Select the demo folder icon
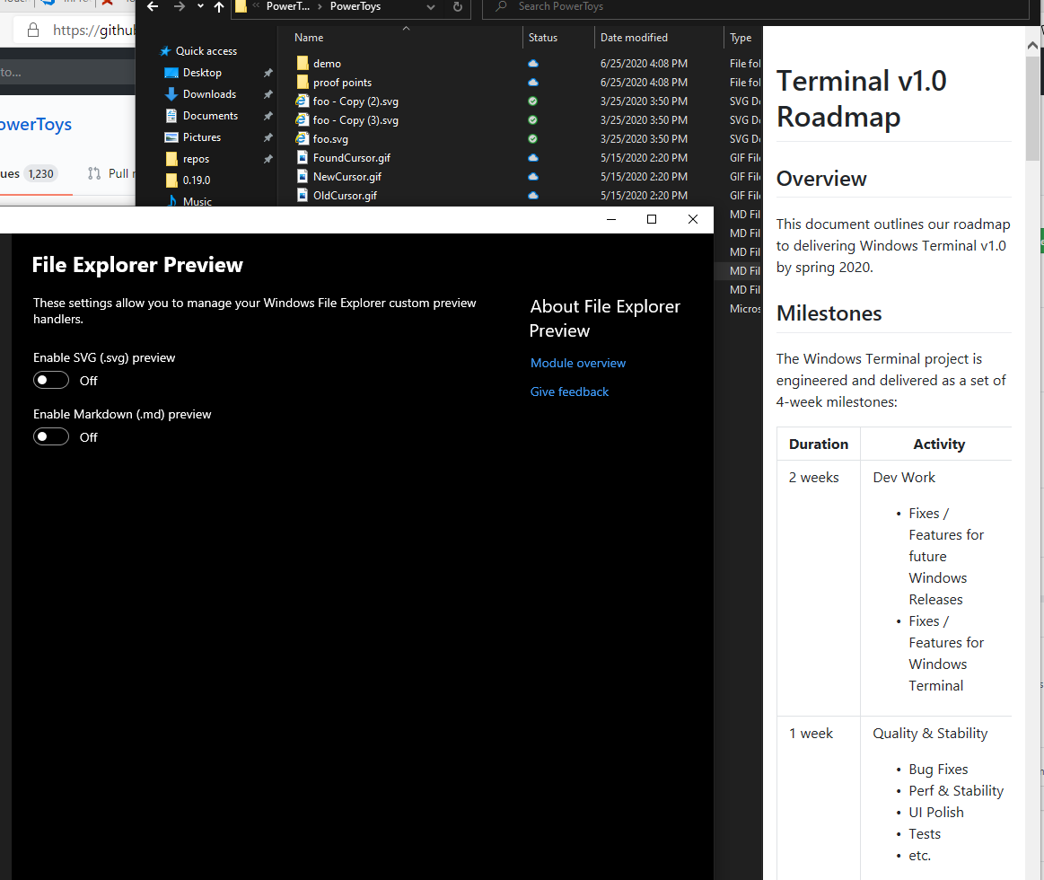Screen dimensions: 1044x880 303,63
